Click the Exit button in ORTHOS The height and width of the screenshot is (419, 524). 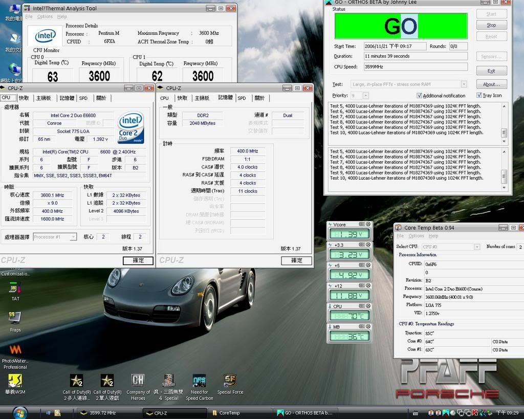(x=491, y=71)
